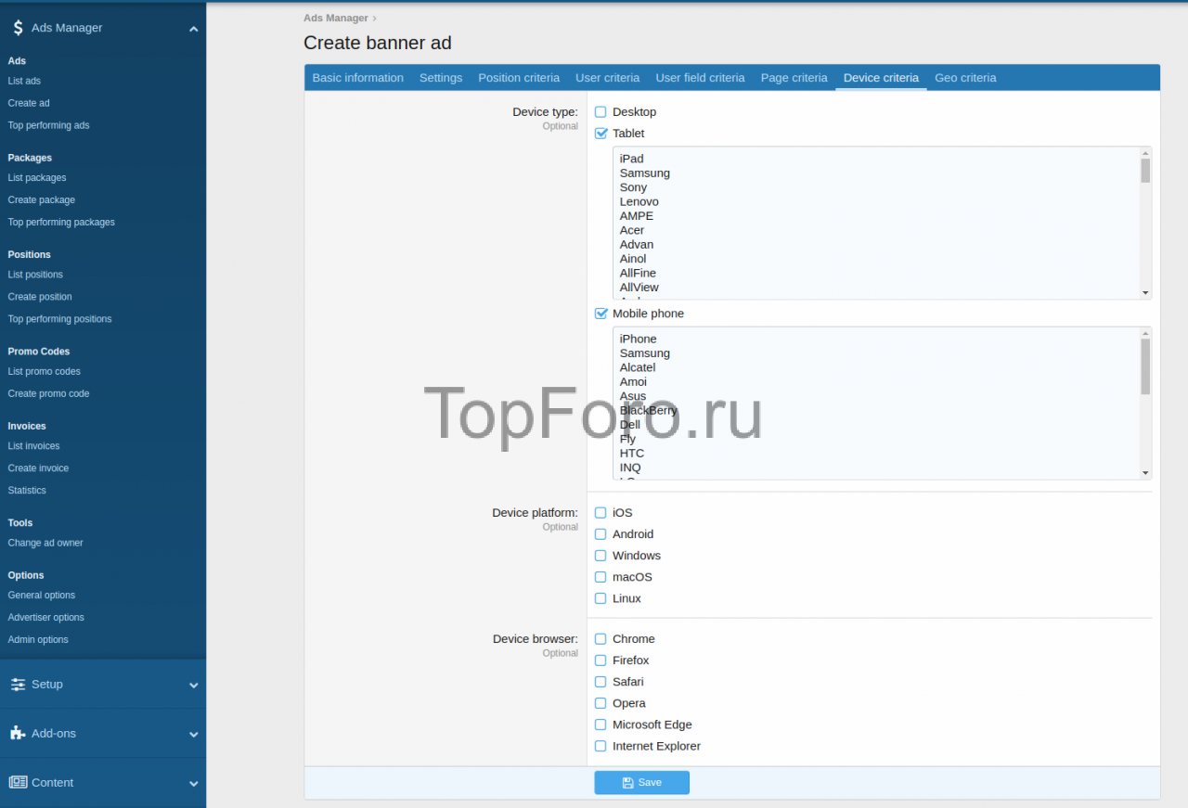Open Top performing packages
The width and height of the screenshot is (1188, 808).
point(61,222)
